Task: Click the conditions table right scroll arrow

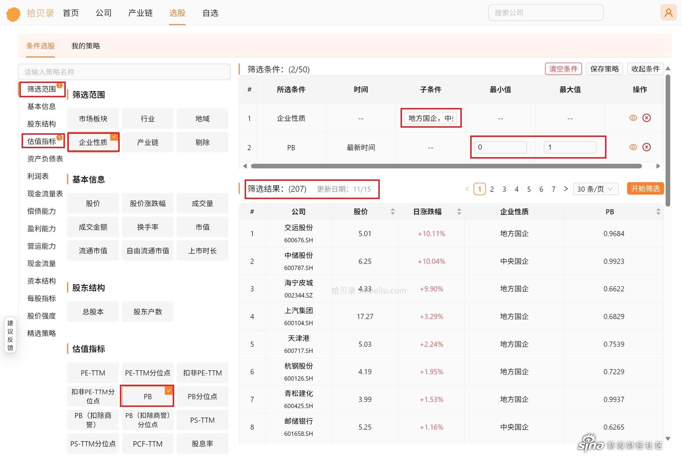Action: (658, 166)
